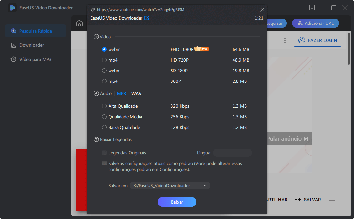Image resolution: width=354 pixels, height=219 pixels.
Task: Click the EaseUS app logo
Action: pyautogui.click(x=12, y=8)
